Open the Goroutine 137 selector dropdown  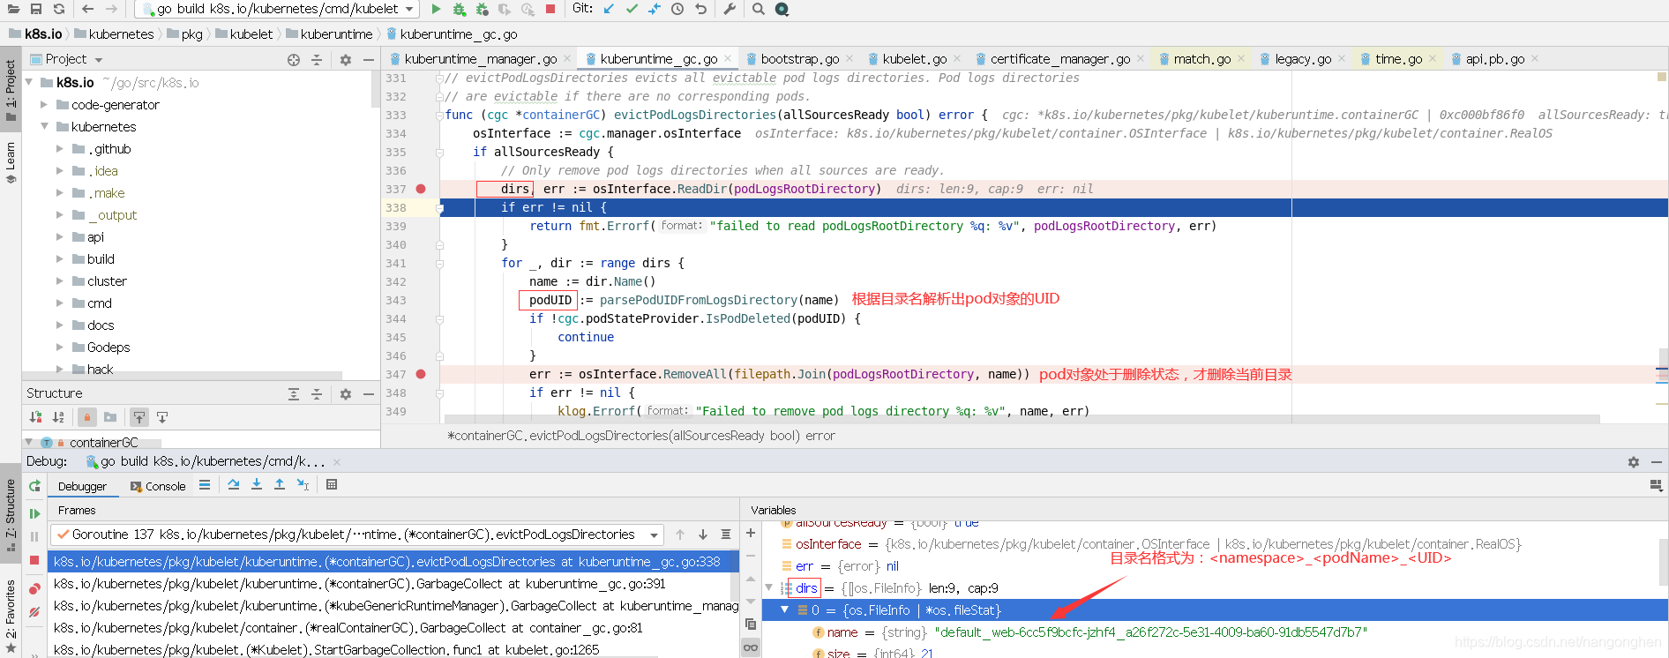[x=356, y=535]
